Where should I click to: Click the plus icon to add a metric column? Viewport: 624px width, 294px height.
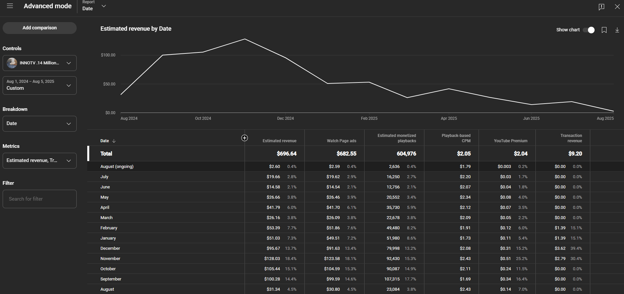pyautogui.click(x=245, y=138)
